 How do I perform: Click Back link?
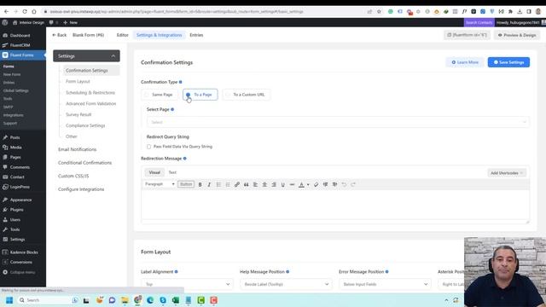[59, 35]
